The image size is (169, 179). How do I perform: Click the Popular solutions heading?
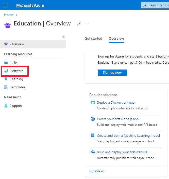coord(103,95)
